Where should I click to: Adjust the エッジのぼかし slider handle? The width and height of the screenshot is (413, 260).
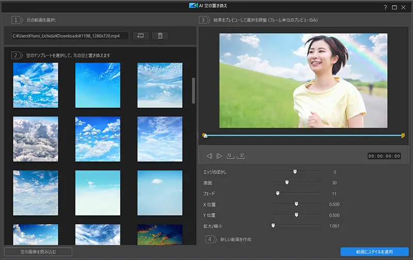tap(295, 172)
